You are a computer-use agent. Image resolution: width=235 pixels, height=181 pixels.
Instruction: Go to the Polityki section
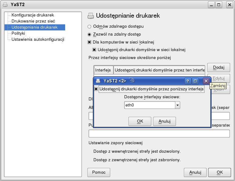pos(18,33)
